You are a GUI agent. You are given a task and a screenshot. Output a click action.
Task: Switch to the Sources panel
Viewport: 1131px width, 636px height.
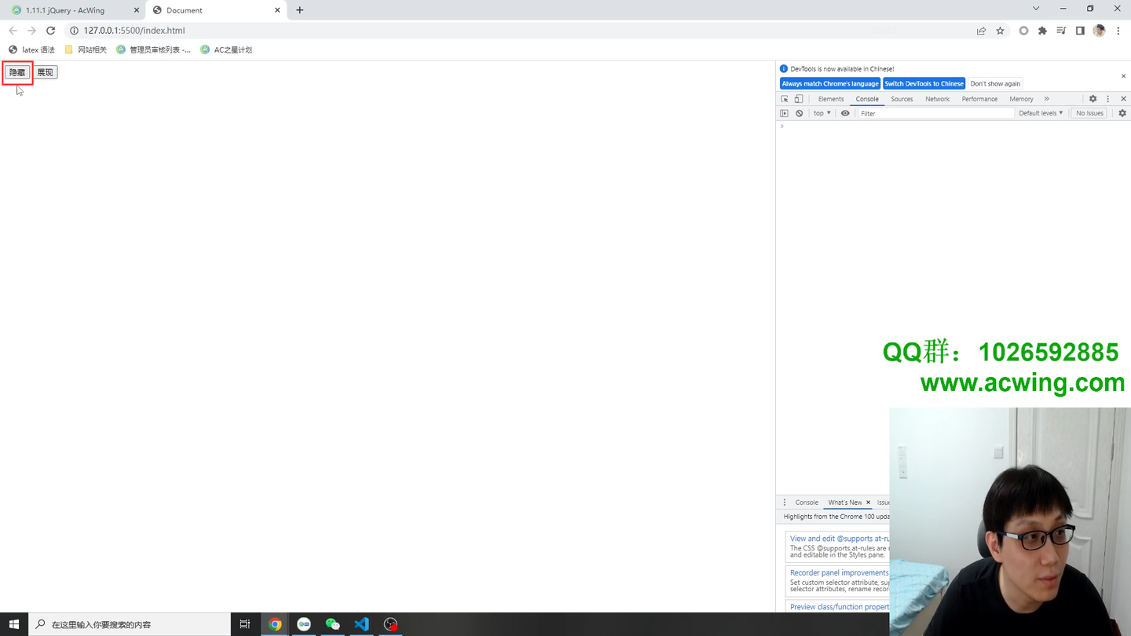tap(902, 99)
